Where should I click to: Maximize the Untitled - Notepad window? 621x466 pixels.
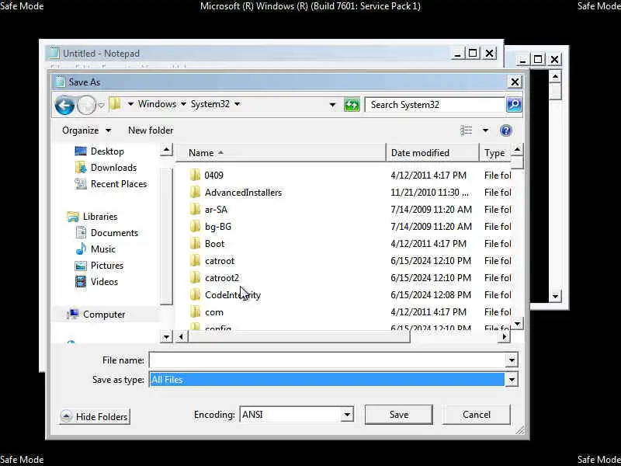[473, 53]
